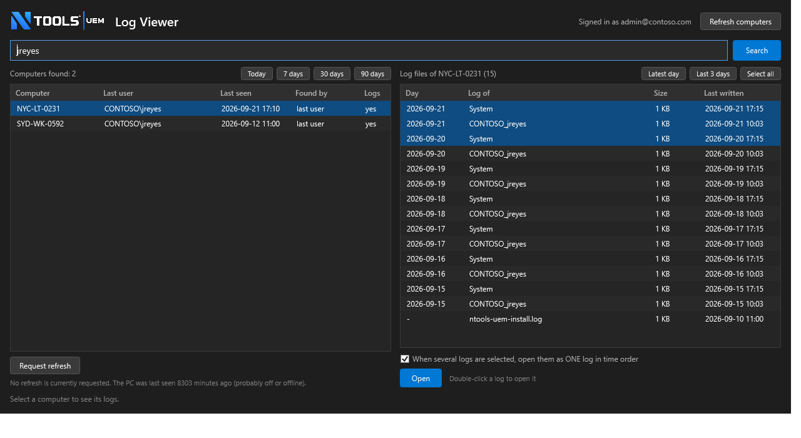Select System log of 2026-09-15
Image resolution: width=801 pixels, height=438 pixels.
(590, 289)
